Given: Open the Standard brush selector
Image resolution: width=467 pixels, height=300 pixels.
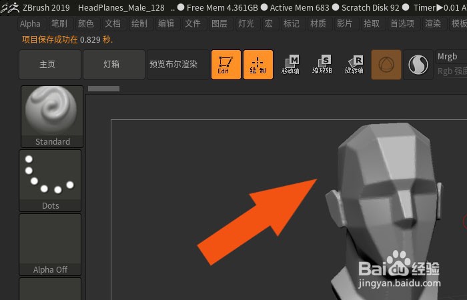Looking at the screenshot, I should click(52, 117).
